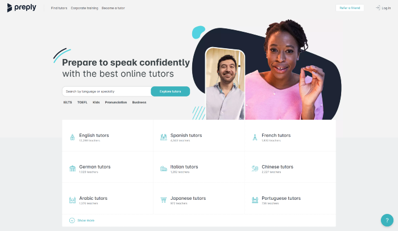Click the Chinese tutors dragon icon
The height and width of the screenshot is (231, 398).
(255, 169)
